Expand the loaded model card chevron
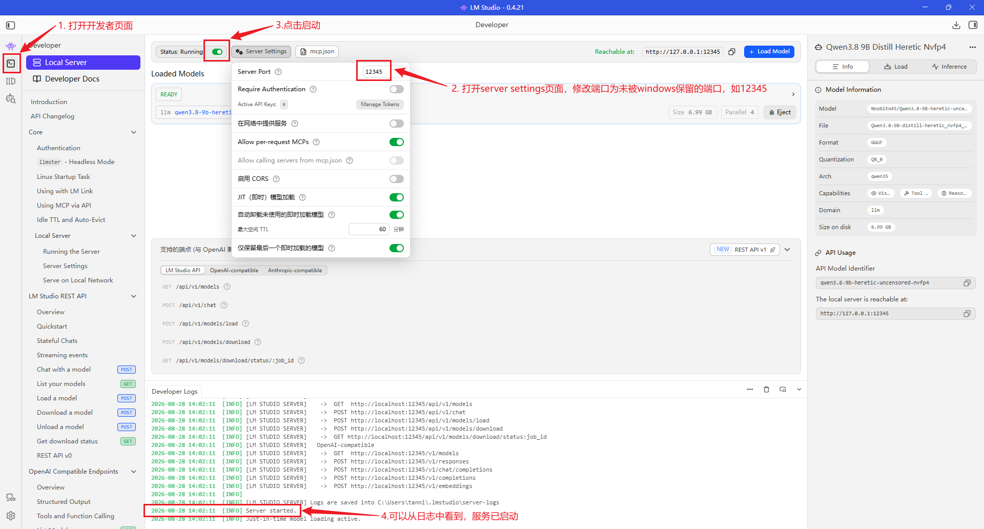The height and width of the screenshot is (529, 984). click(x=793, y=94)
